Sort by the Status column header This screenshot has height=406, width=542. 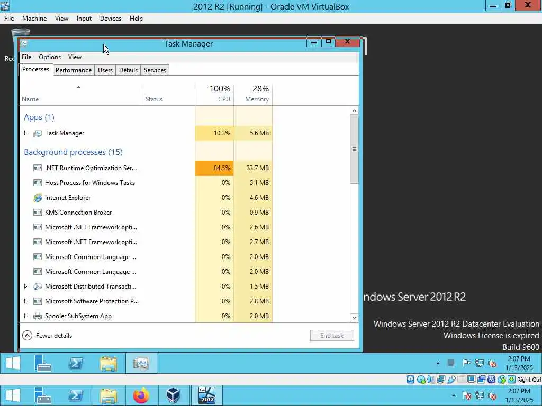point(168,94)
